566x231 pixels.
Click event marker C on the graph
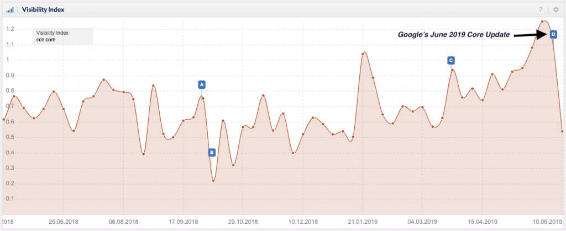click(x=451, y=60)
